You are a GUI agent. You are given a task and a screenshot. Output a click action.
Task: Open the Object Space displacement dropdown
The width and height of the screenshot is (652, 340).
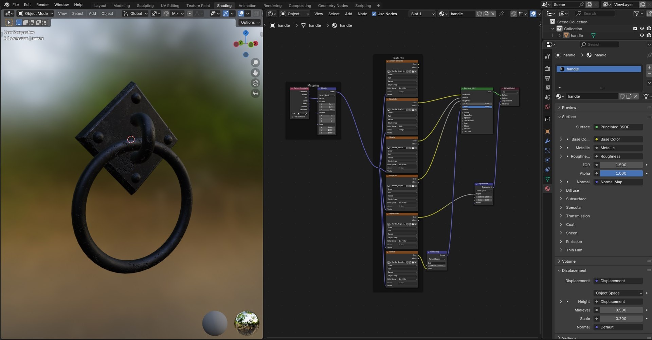click(x=618, y=293)
